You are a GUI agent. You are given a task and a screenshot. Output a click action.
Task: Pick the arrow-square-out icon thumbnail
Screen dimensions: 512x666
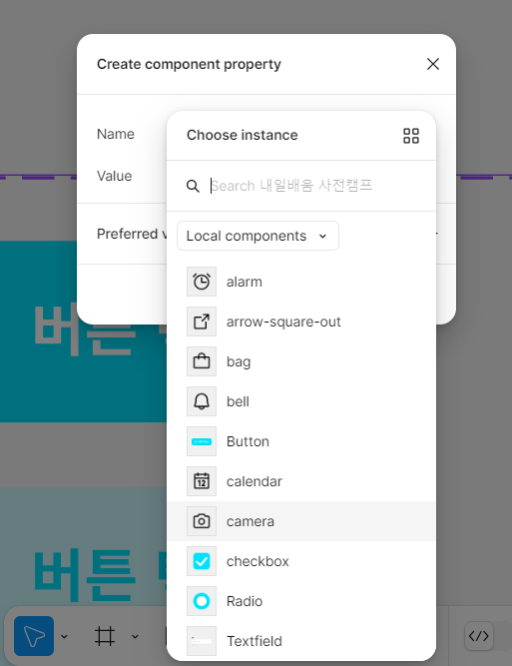pos(202,322)
